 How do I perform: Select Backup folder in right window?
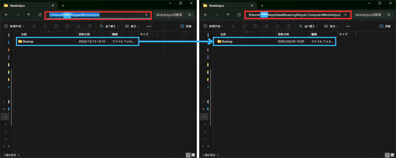pos(275,41)
